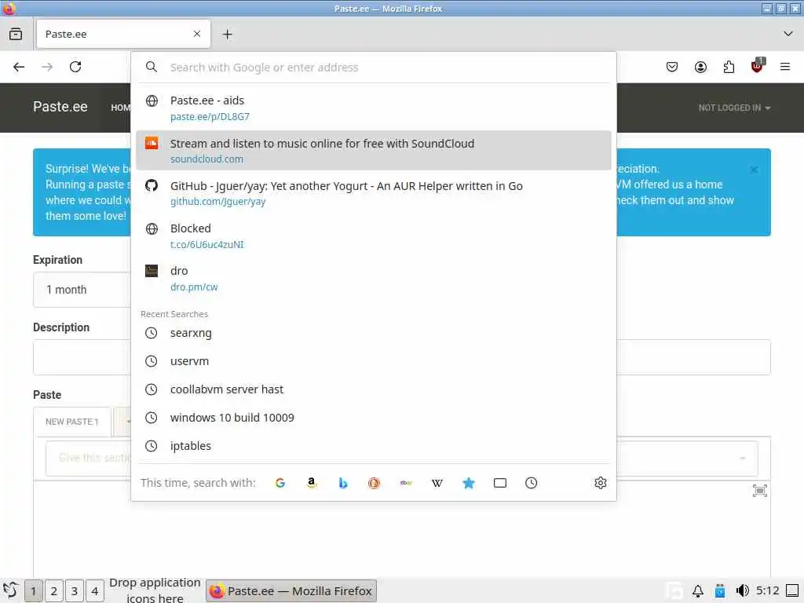Open the volume speaker icon in tray
The image size is (804, 603).
coord(743,591)
